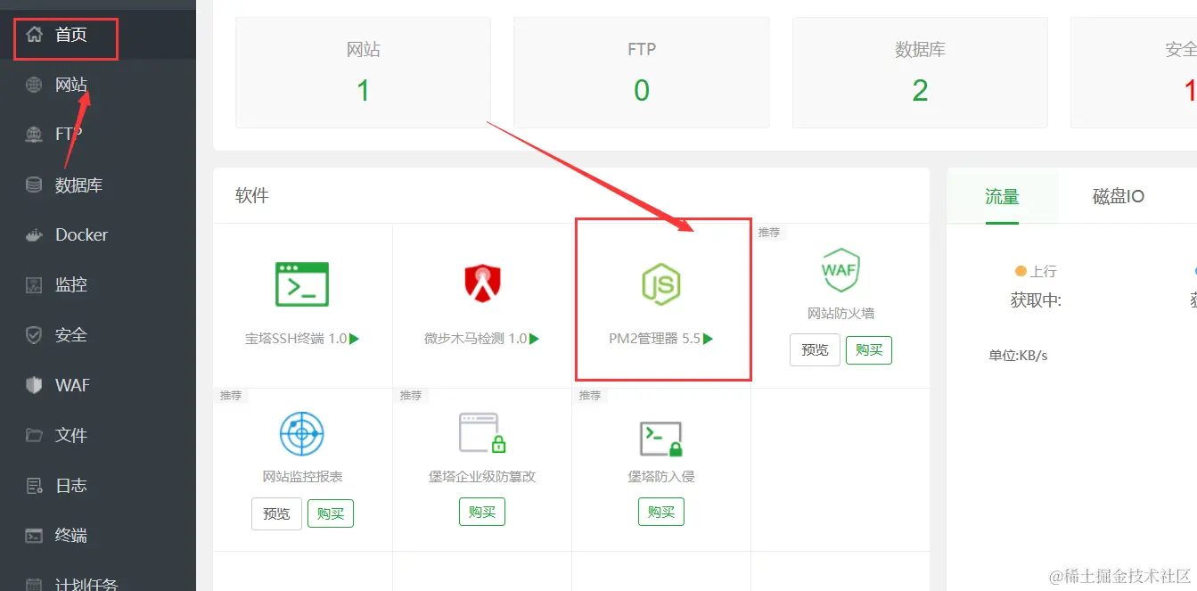
Task: Open 宝塔SSH终端 1.0 software label
Action: coord(296,339)
